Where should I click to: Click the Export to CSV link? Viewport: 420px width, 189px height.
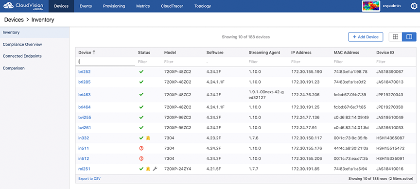coord(89,179)
